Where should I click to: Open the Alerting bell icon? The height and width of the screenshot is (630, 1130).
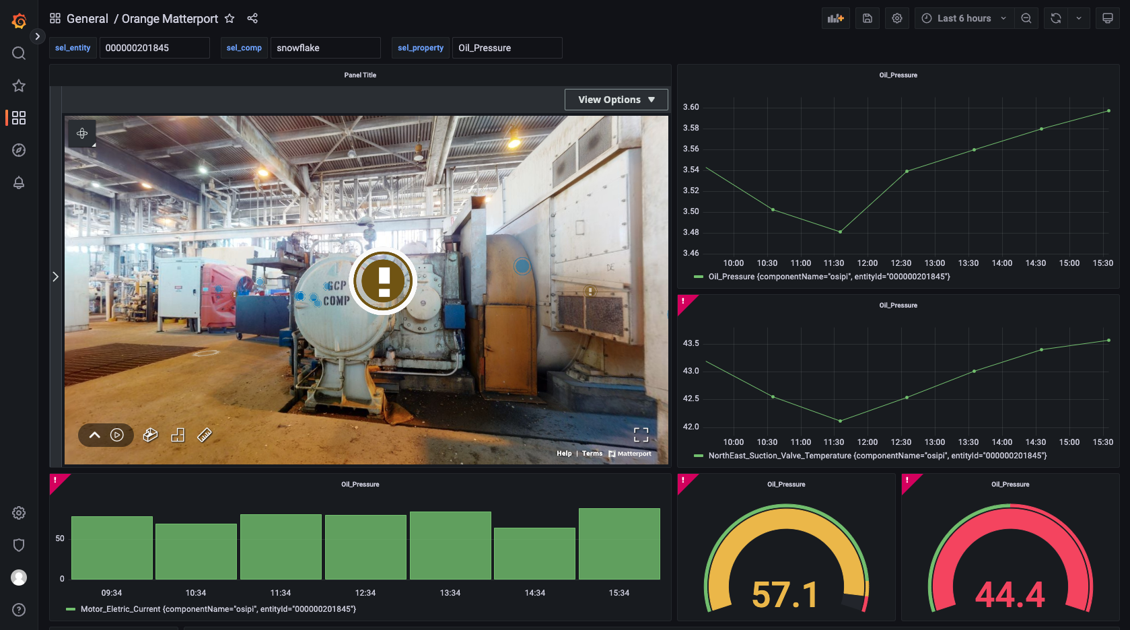click(x=19, y=182)
